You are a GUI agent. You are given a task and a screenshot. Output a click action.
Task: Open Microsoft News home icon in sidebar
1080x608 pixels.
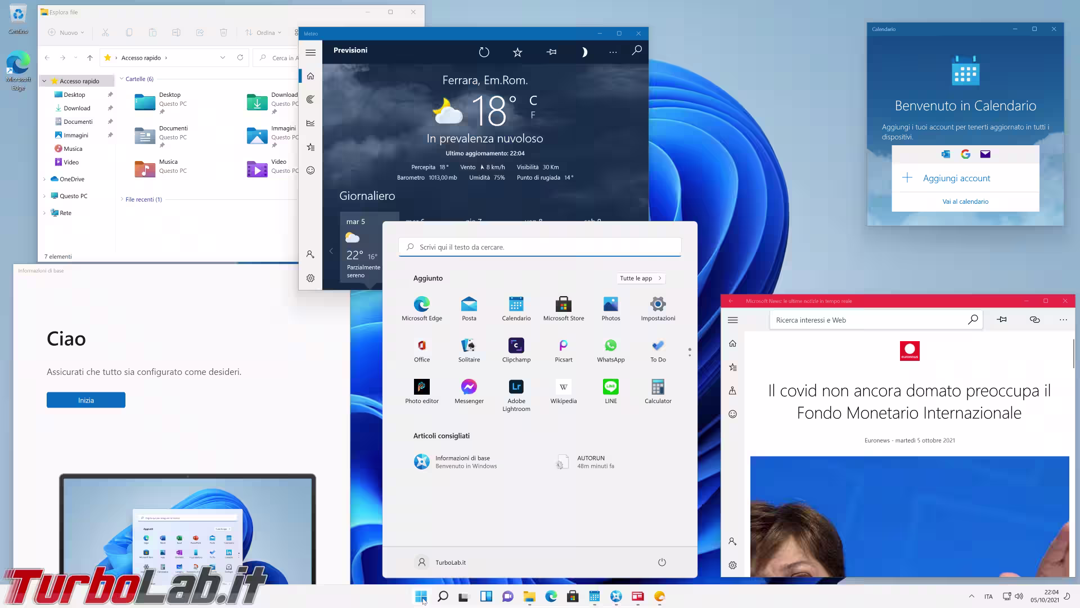tap(732, 343)
